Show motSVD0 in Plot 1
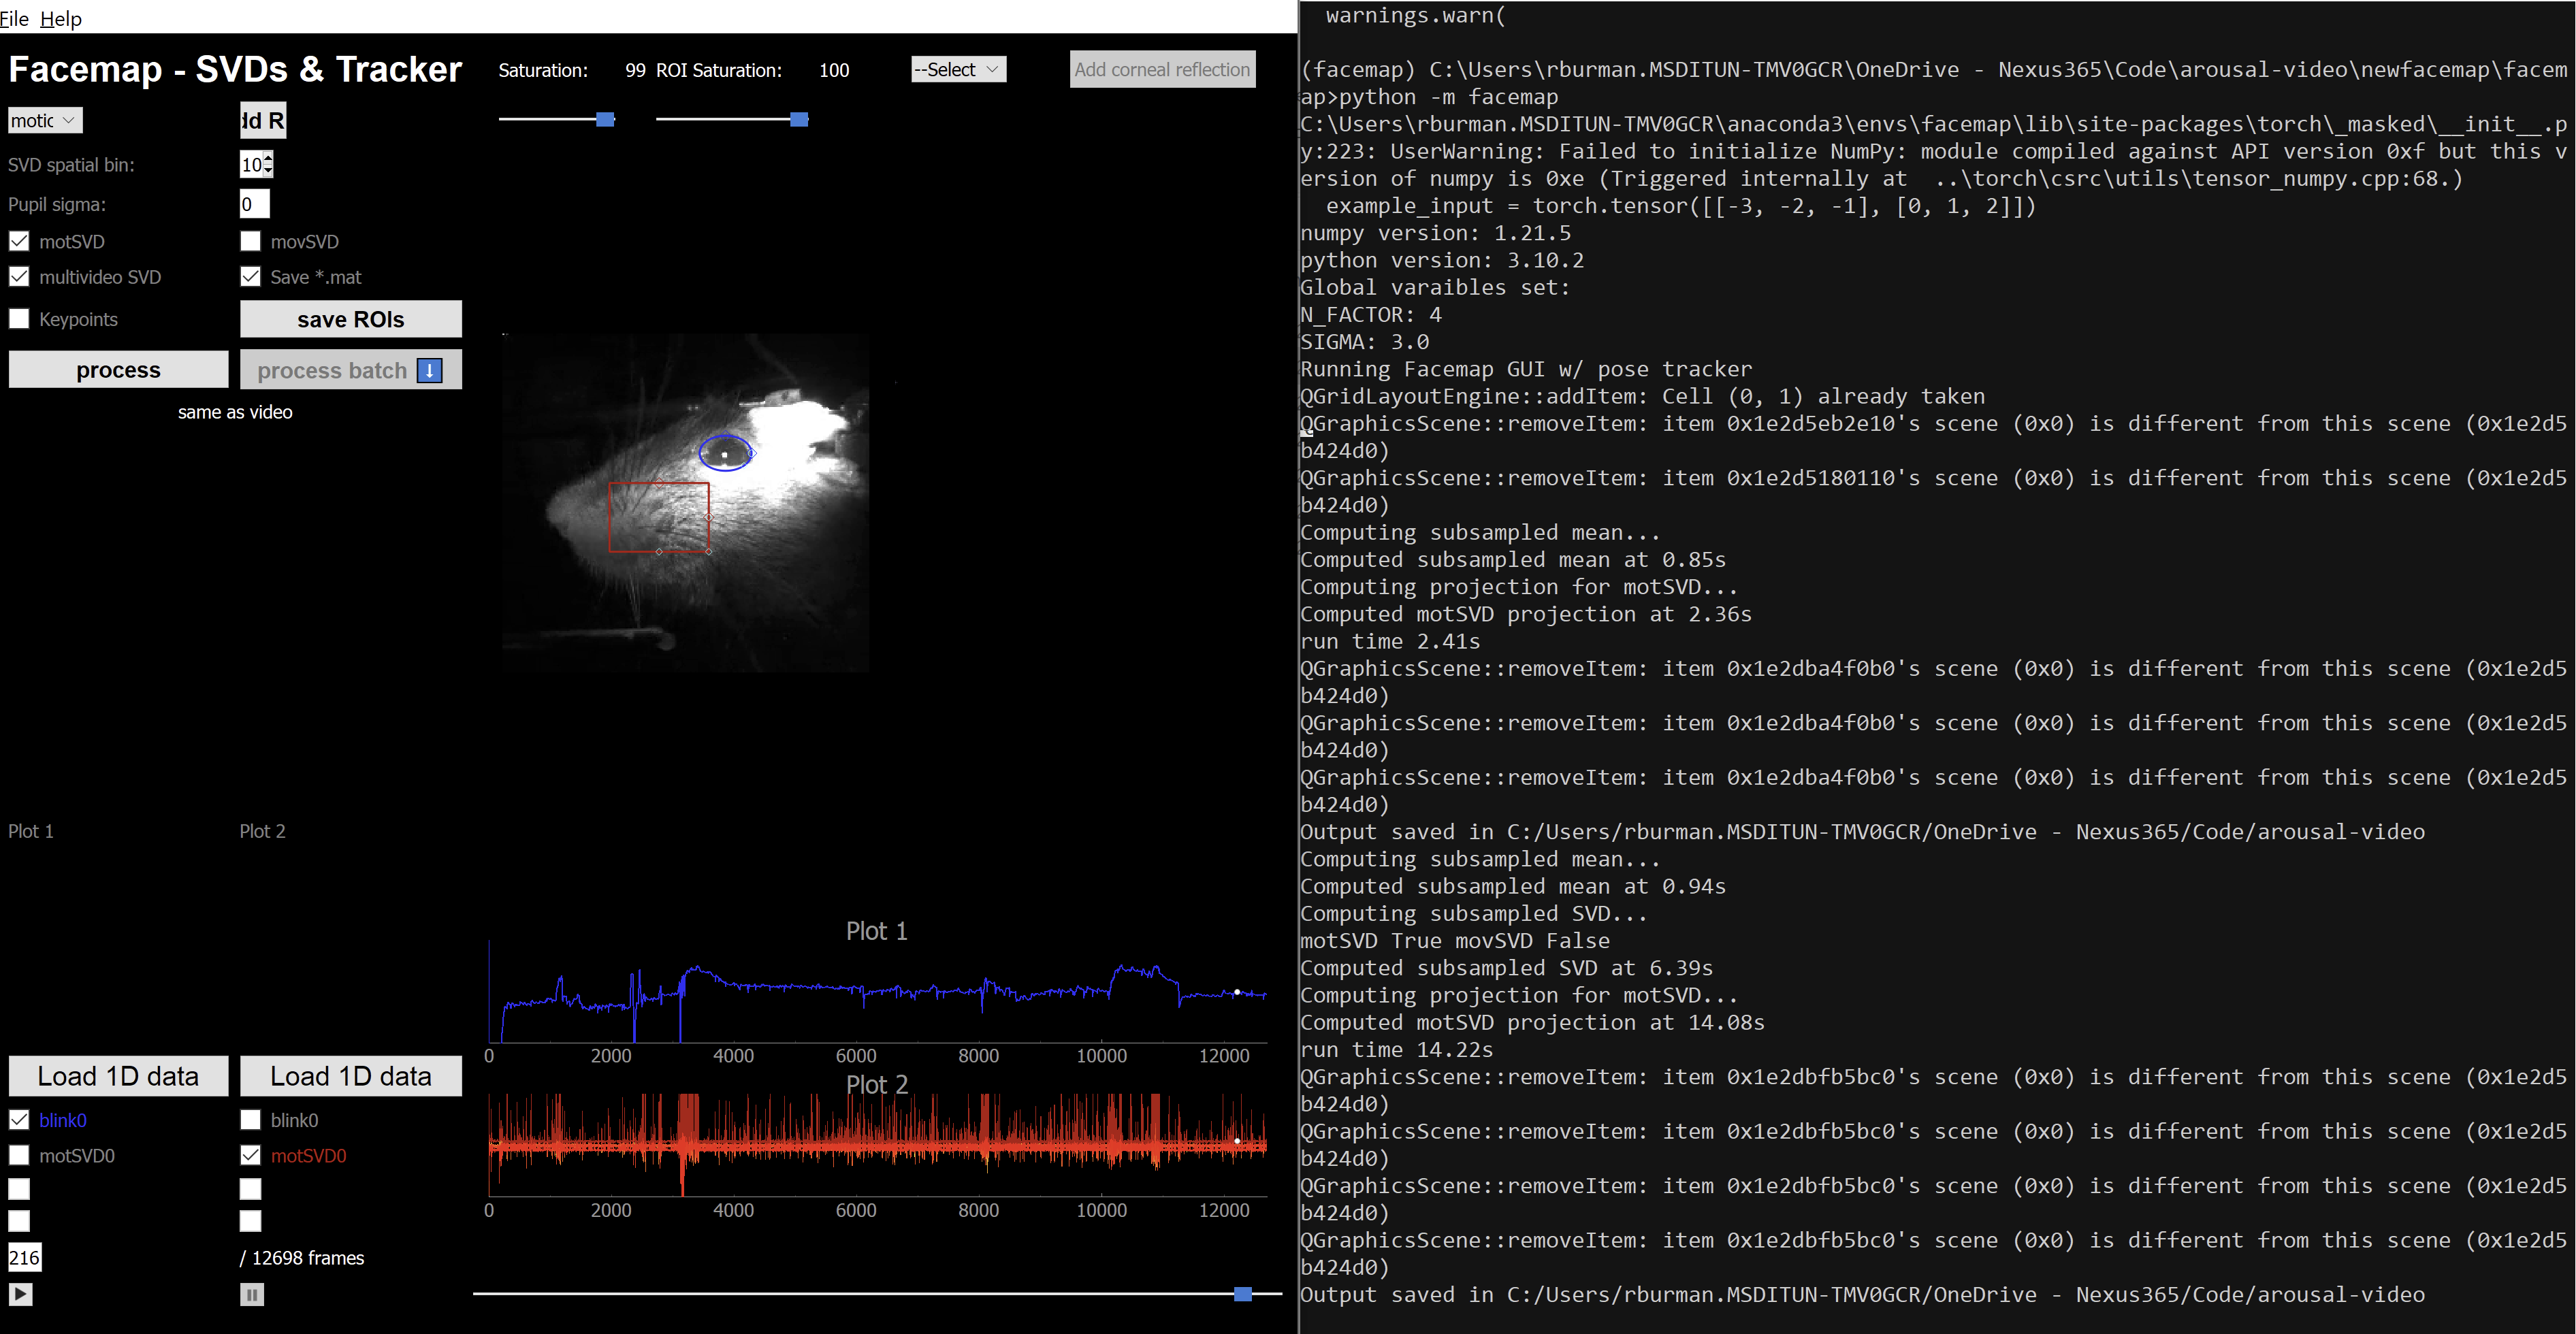Image resolution: width=2576 pixels, height=1334 pixels. pos(19,1155)
